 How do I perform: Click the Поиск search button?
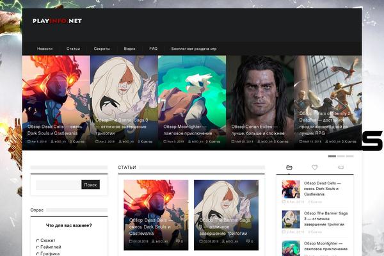pos(91,185)
